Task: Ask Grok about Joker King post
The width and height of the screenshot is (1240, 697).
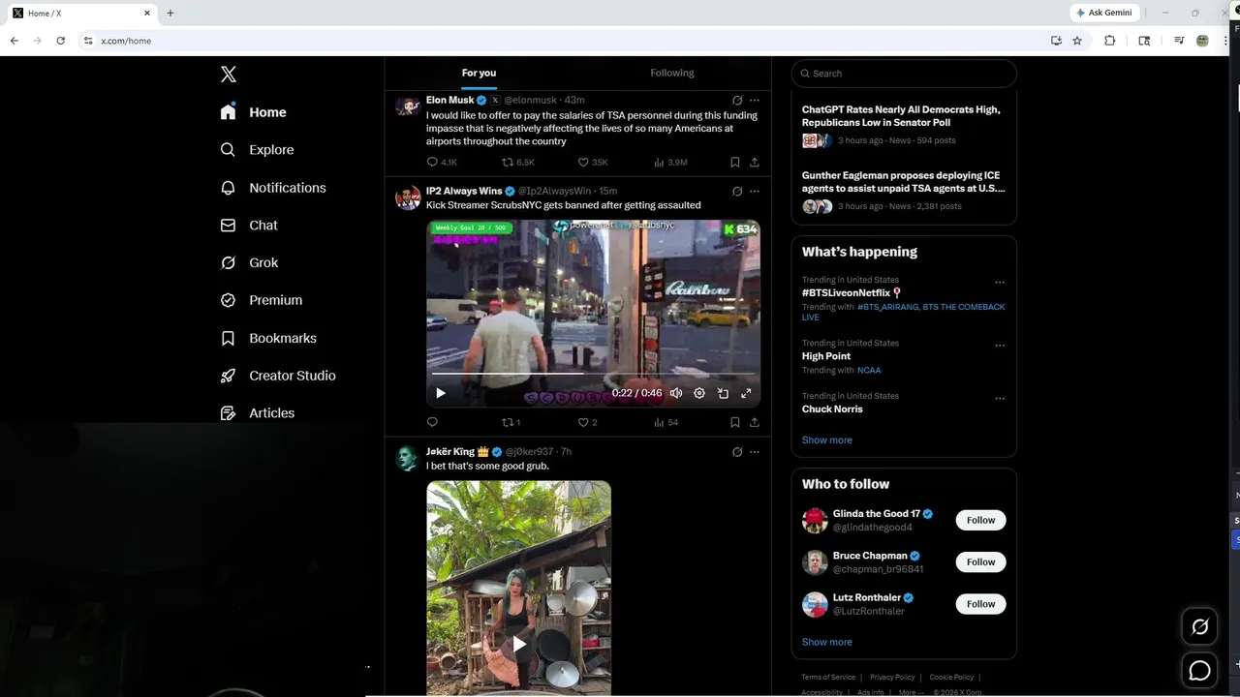Action: tap(737, 452)
